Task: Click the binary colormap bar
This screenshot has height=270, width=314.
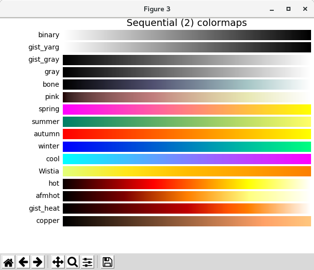Action: [187, 35]
